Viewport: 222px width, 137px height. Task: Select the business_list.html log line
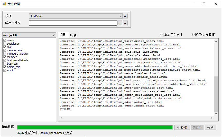[116, 88]
